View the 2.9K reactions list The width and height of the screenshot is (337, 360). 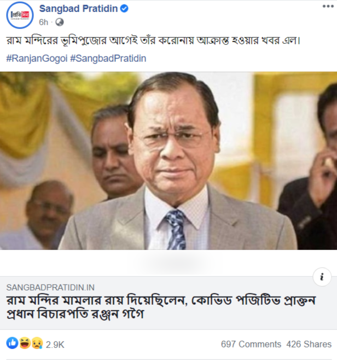pos(55,344)
